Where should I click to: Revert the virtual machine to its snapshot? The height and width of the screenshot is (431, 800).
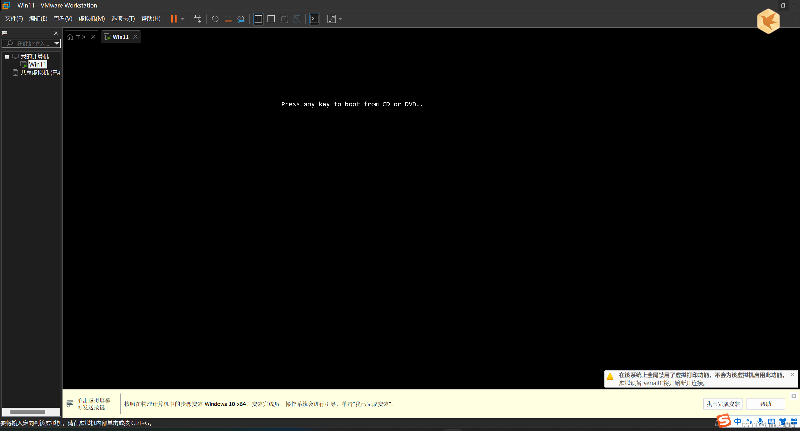[228, 19]
